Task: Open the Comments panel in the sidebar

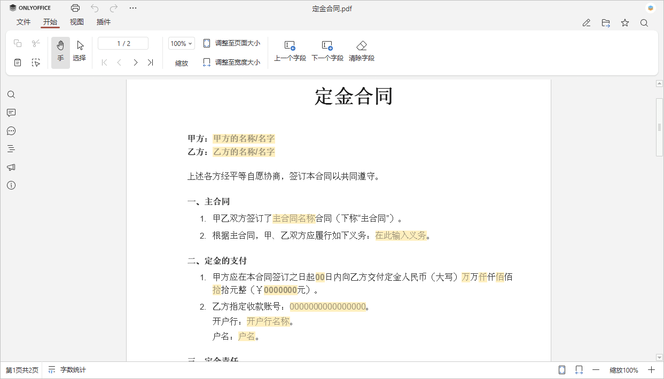Action: [11, 113]
